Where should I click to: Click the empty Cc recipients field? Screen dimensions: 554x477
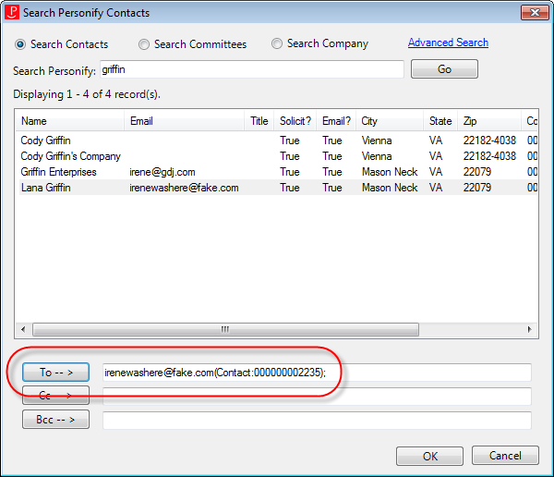[x=317, y=397]
